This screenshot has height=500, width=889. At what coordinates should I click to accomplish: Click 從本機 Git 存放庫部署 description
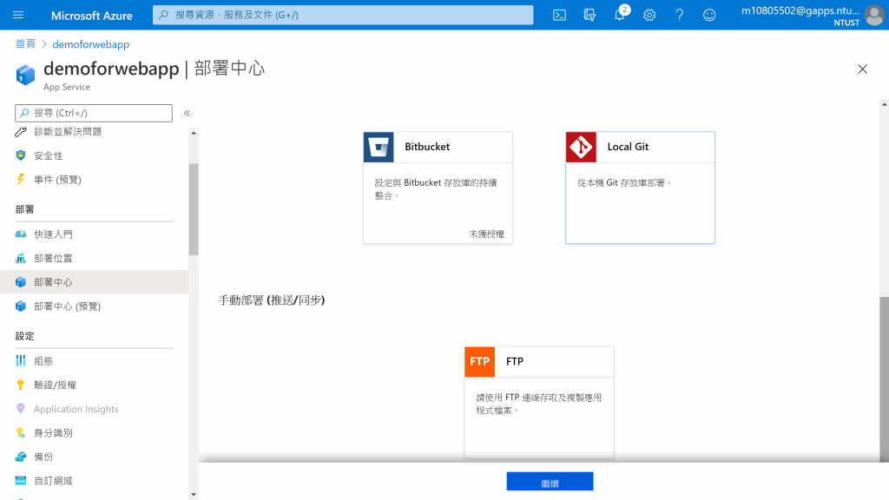(x=624, y=182)
